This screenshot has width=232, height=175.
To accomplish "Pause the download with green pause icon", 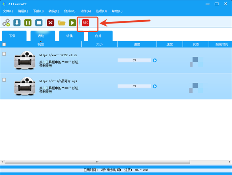I will [27, 23].
